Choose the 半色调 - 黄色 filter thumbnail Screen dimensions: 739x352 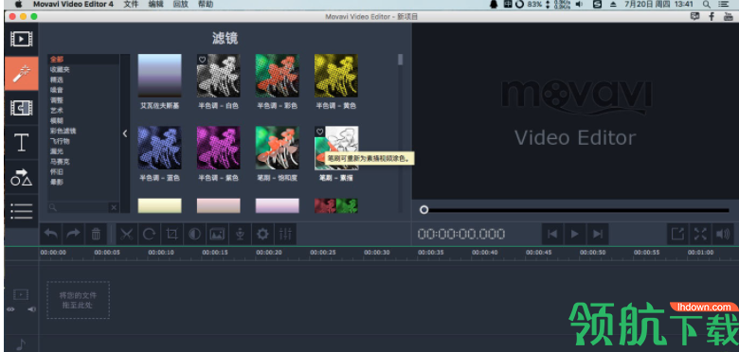click(x=336, y=76)
